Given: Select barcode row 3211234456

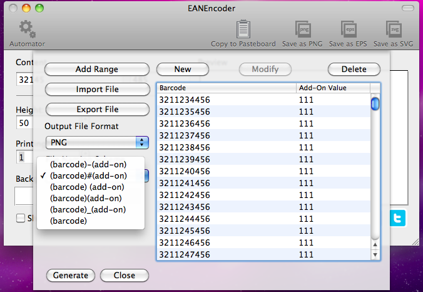Looking at the screenshot, I should 263,100.
